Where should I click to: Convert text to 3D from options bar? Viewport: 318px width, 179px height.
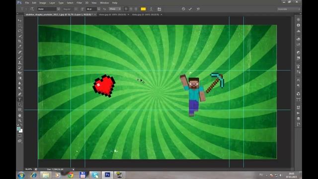click(x=198, y=9)
